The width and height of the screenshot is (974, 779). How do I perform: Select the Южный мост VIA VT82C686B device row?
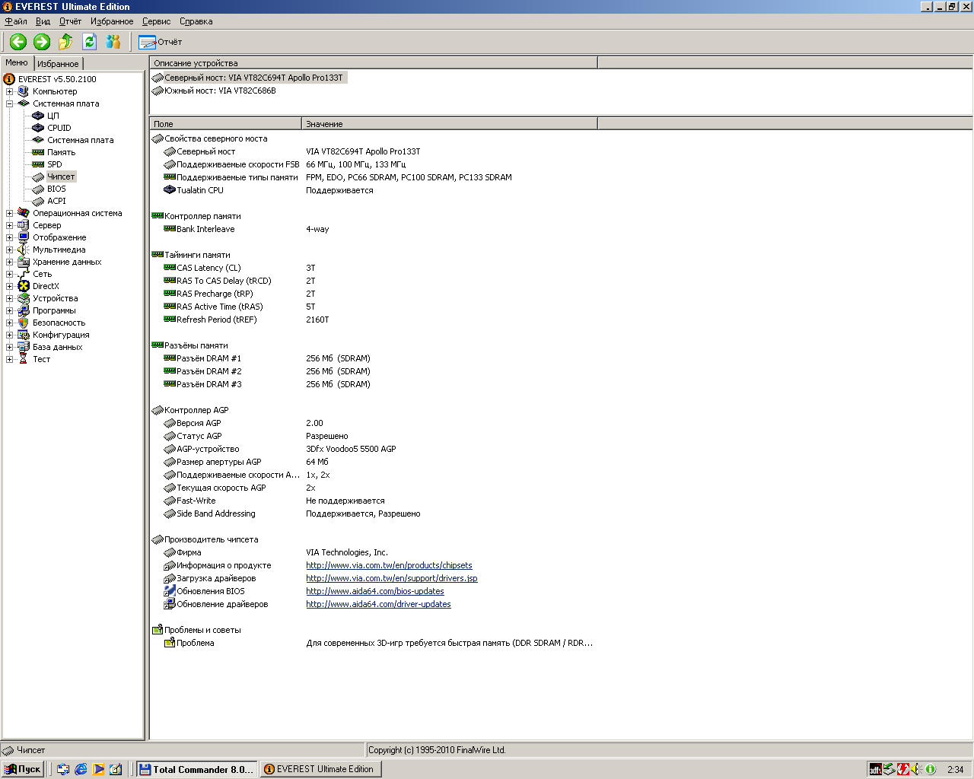click(215, 91)
